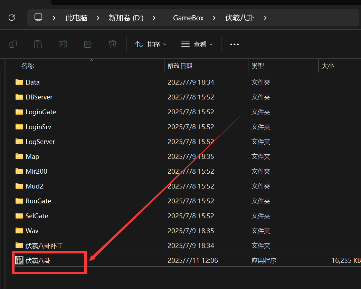This screenshot has width=361, height=289.
Task: Sort by 名称 column header
Action: pyautogui.click(x=28, y=66)
